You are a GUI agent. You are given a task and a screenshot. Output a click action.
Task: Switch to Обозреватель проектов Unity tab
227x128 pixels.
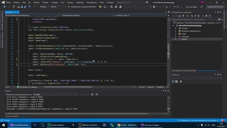[x=184, y=71]
